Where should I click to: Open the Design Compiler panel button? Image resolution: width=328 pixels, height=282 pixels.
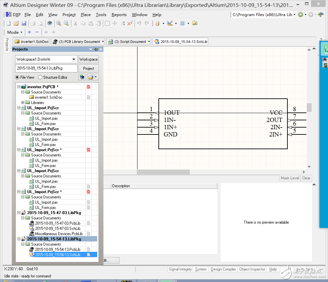coord(223,269)
